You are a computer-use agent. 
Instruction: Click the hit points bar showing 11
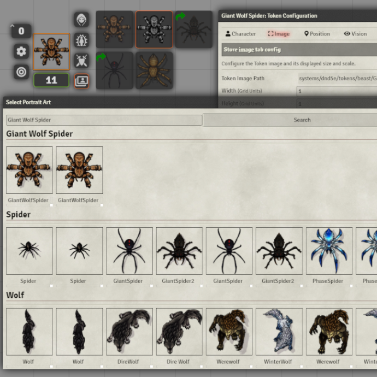pyautogui.click(x=51, y=80)
